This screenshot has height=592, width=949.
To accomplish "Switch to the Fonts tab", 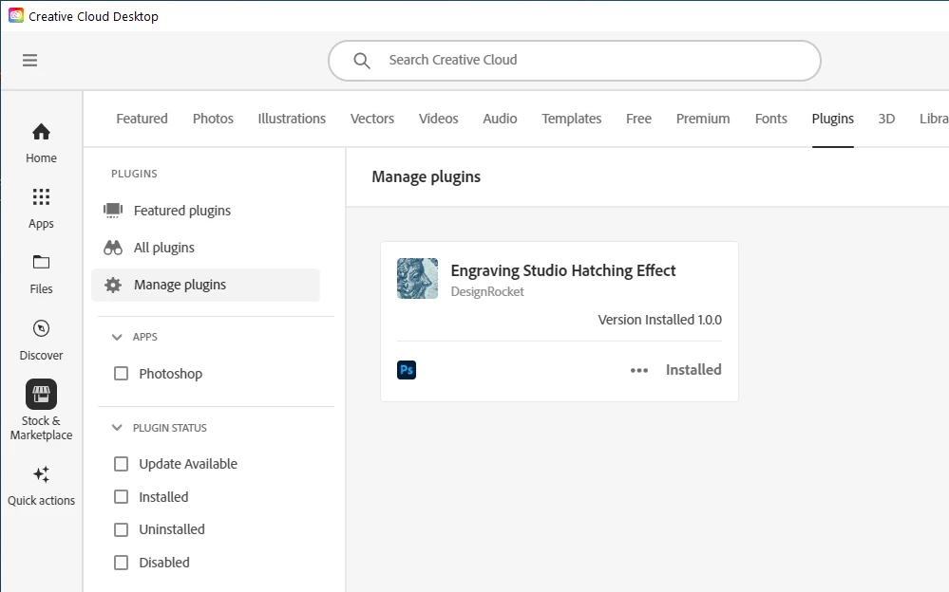I will [770, 119].
